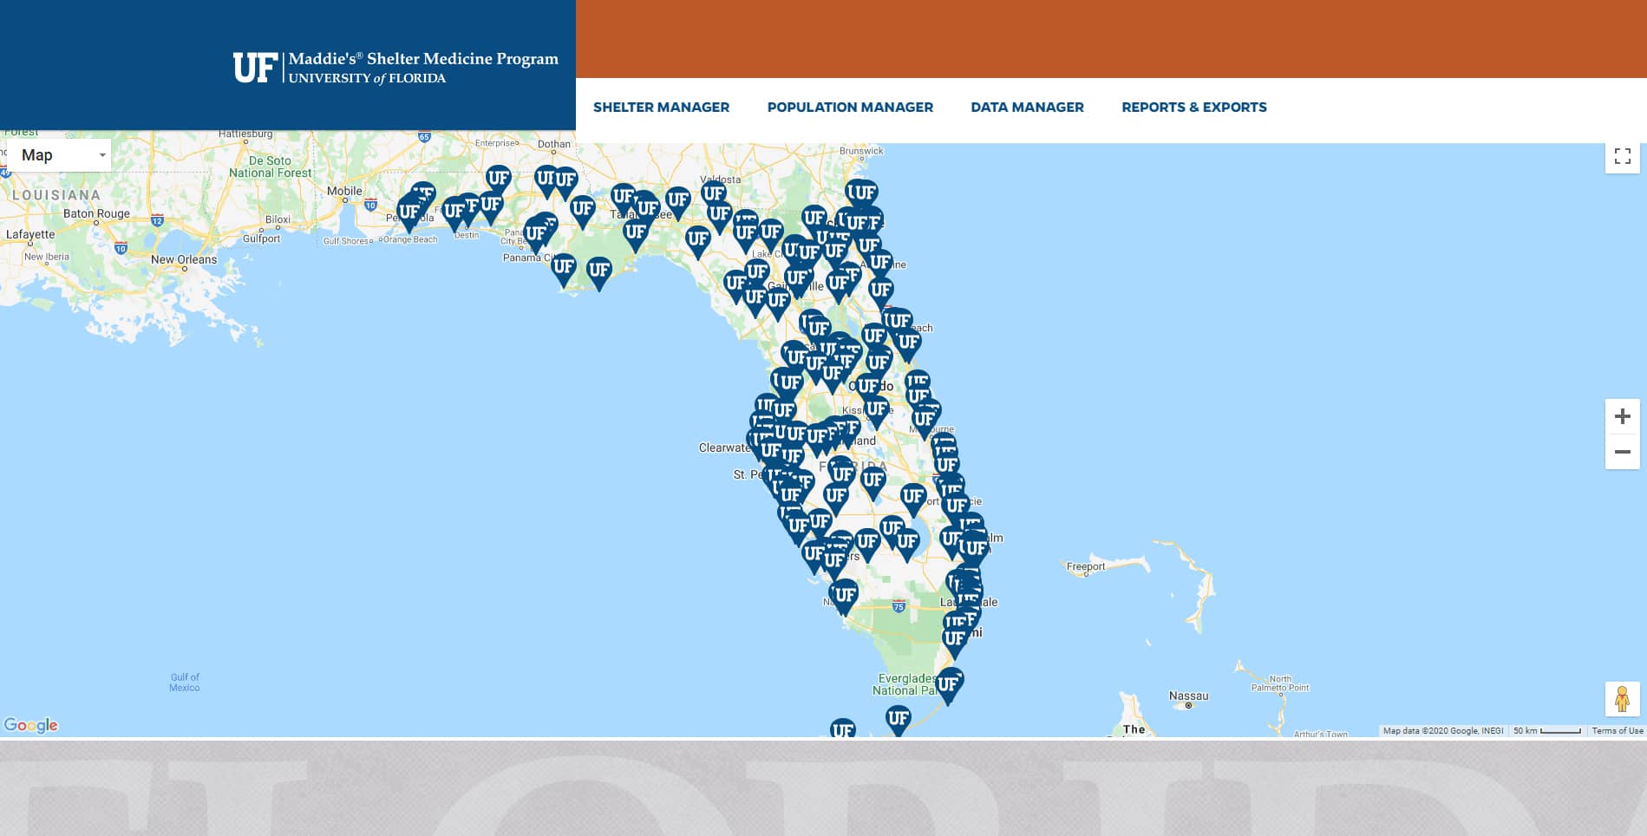Screen dimensions: 1647x836
Task: Click the Baton Rouge city label
Action: [x=96, y=213]
